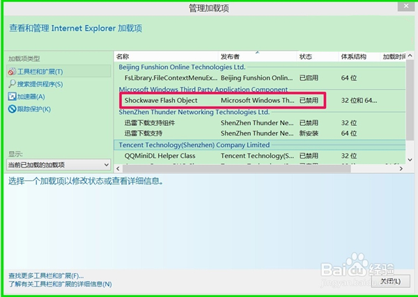Close the 管理加载项 dialog with X button

(406, 6)
